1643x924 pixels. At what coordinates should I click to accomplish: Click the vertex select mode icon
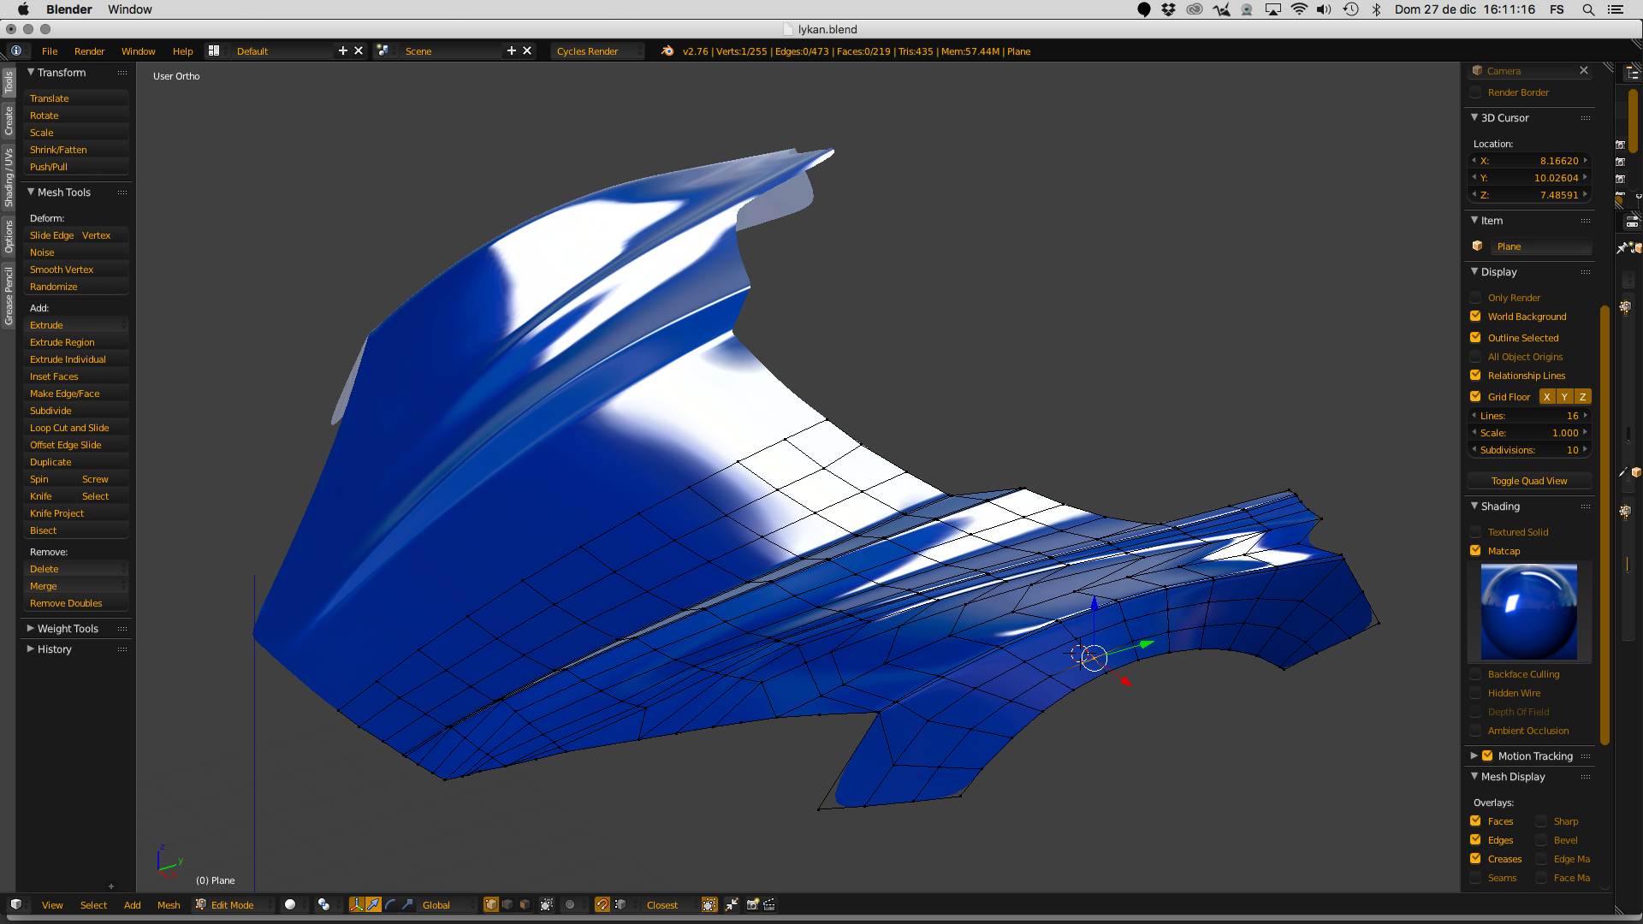(x=491, y=905)
